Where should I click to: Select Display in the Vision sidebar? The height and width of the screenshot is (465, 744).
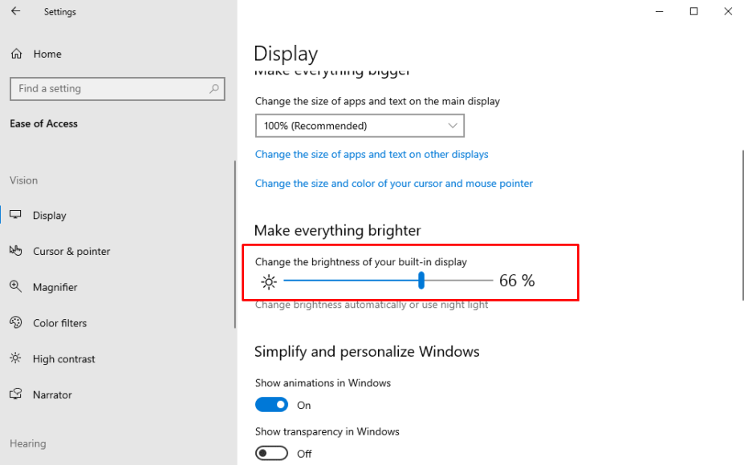pyautogui.click(x=49, y=215)
